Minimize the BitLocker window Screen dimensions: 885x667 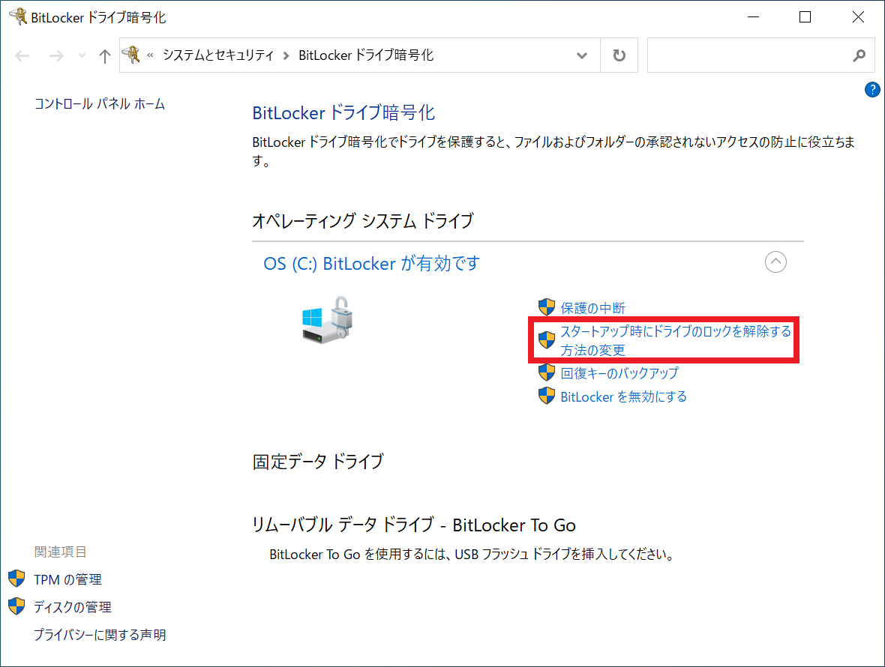(x=753, y=17)
